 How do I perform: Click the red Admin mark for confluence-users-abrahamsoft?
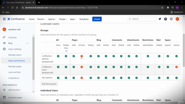[177, 67]
